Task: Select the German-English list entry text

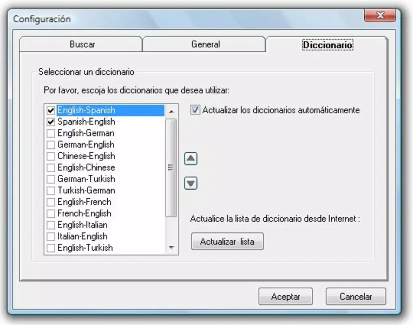Action: (86, 145)
